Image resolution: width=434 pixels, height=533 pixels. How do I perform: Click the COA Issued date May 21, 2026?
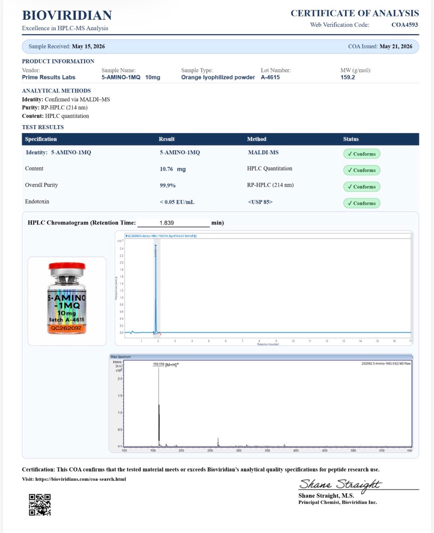click(x=396, y=46)
